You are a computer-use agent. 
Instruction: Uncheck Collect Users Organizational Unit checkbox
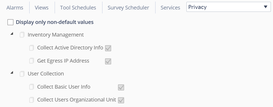121,100
